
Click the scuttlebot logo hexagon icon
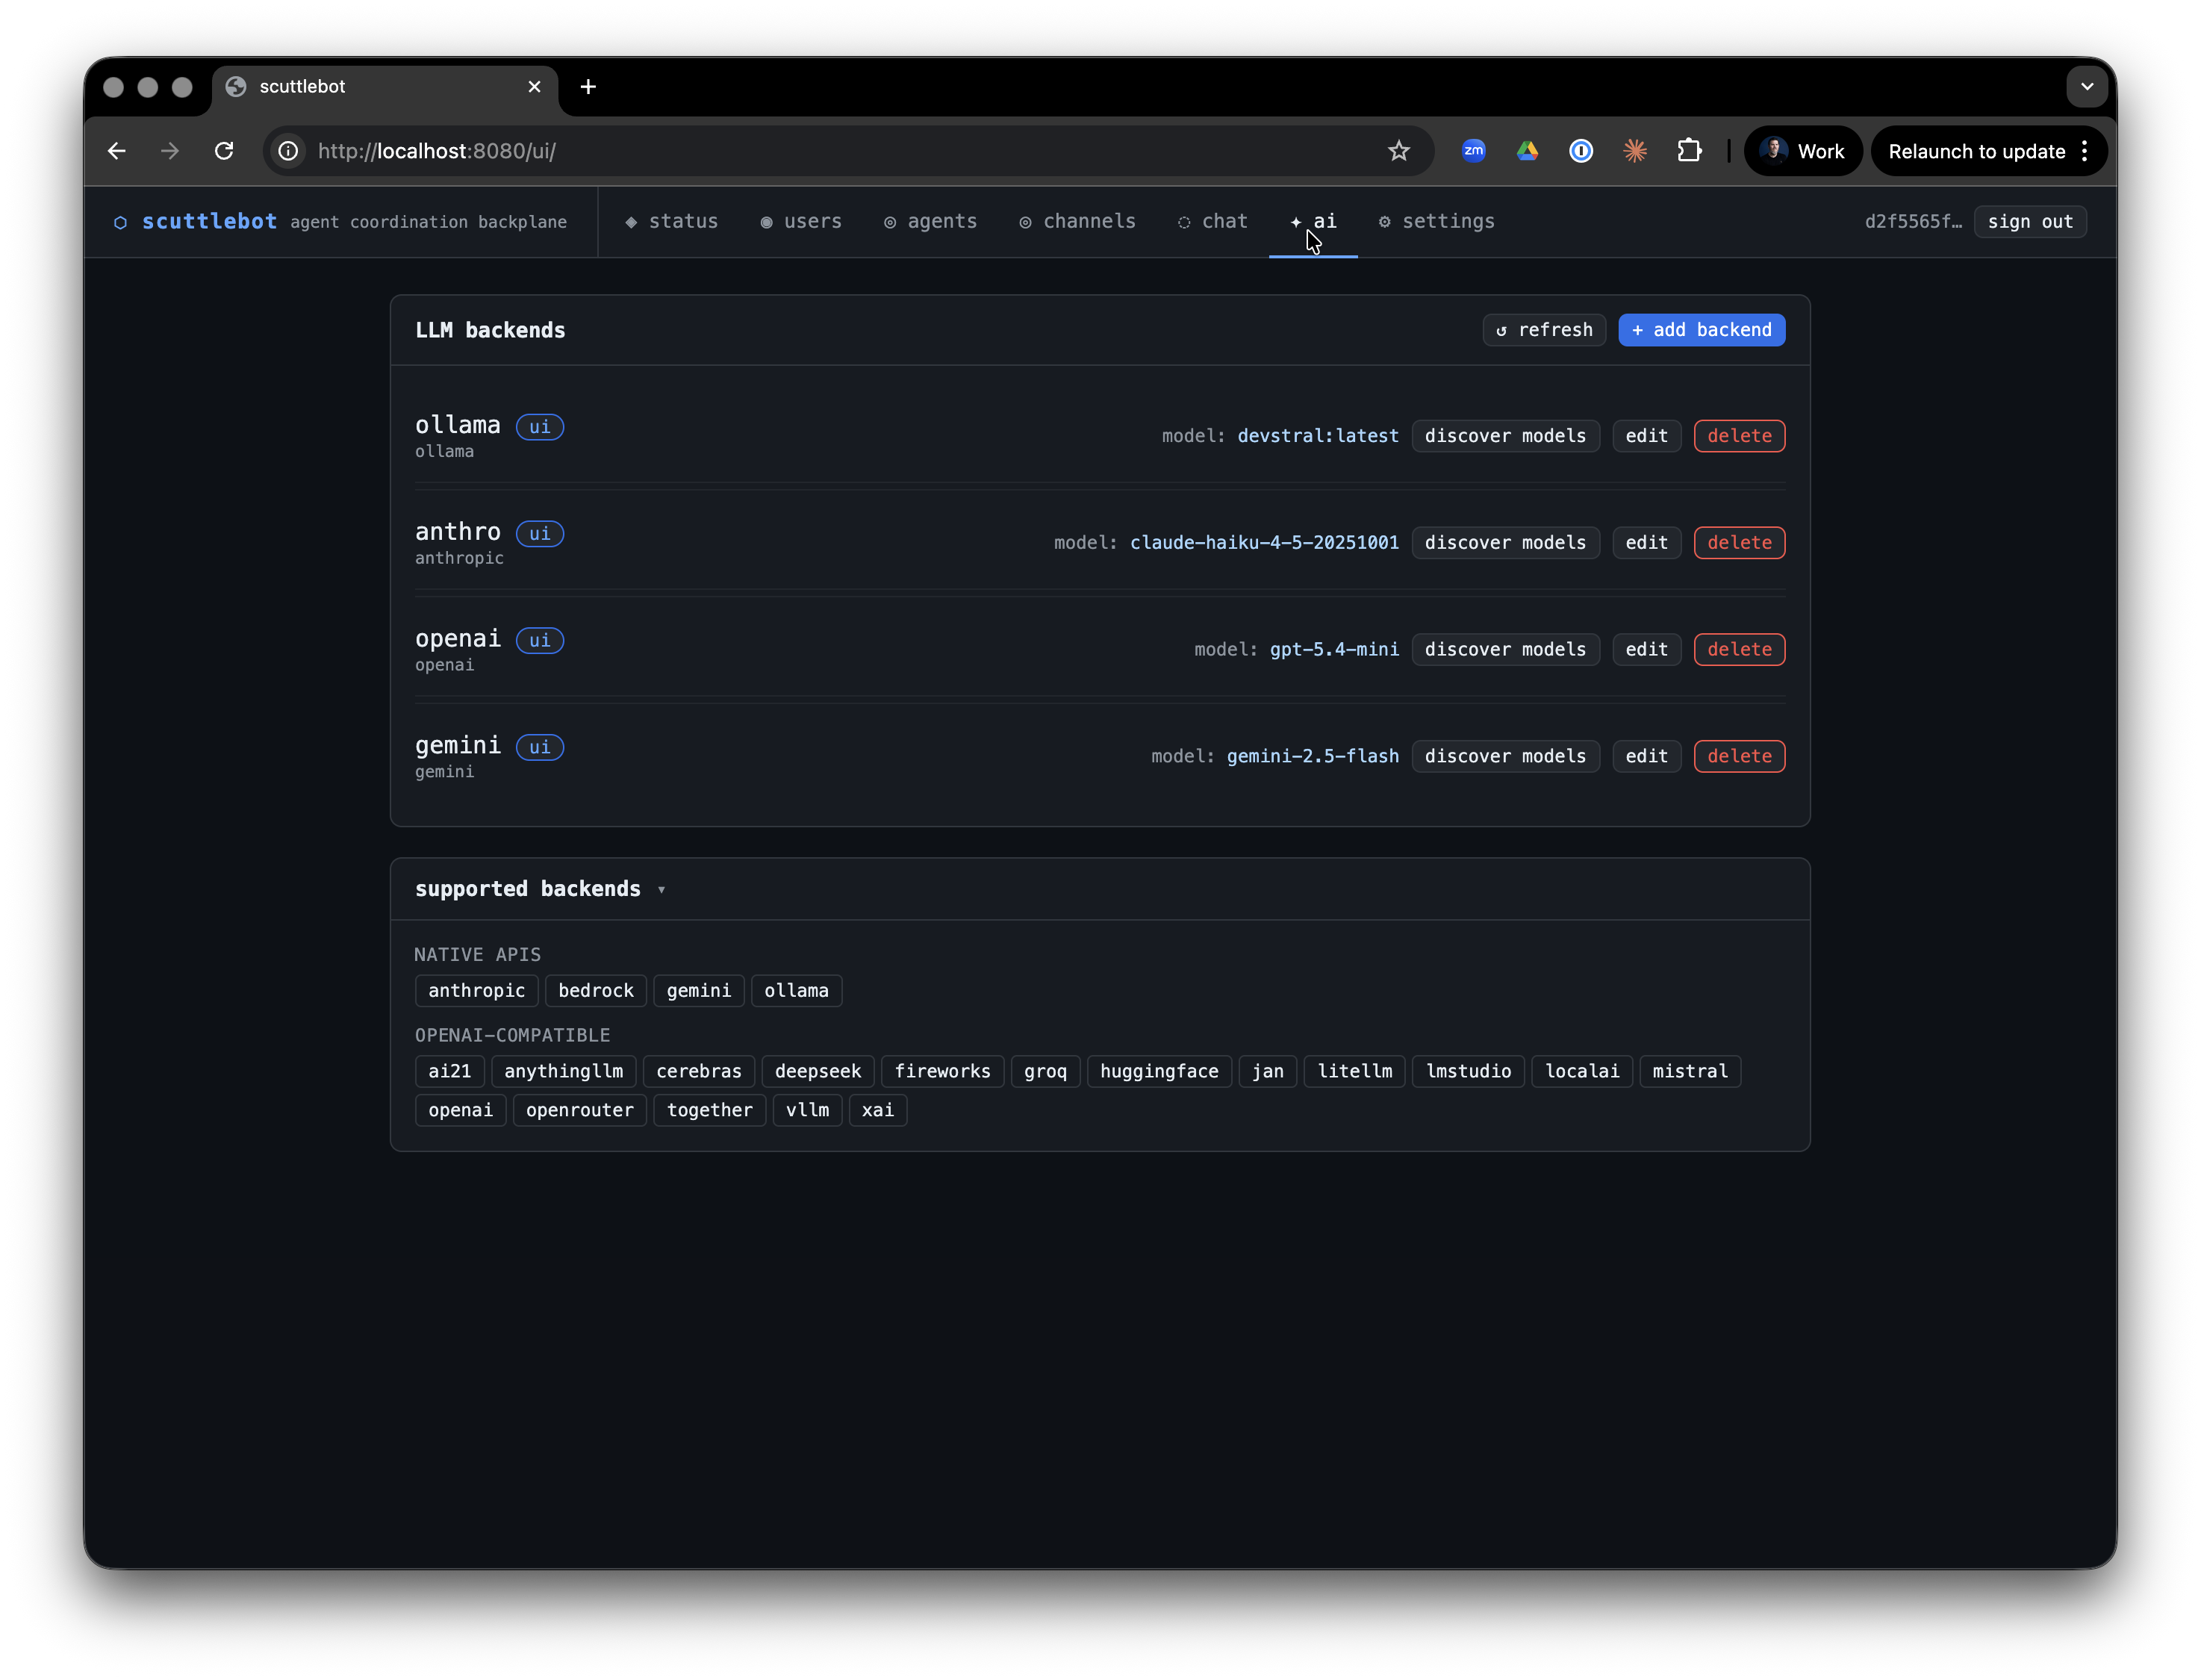click(x=120, y=222)
